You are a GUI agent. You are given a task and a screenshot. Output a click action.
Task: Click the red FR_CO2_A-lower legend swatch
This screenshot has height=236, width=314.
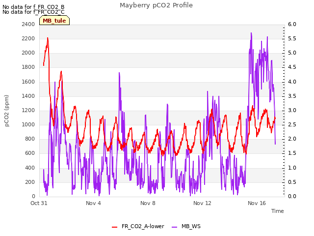click(x=114, y=227)
